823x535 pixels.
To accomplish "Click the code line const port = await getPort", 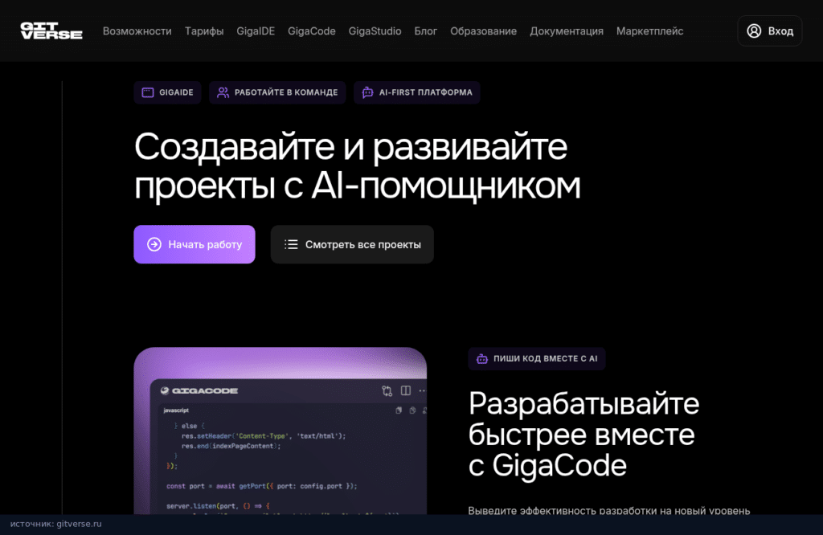I will (x=261, y=486).
